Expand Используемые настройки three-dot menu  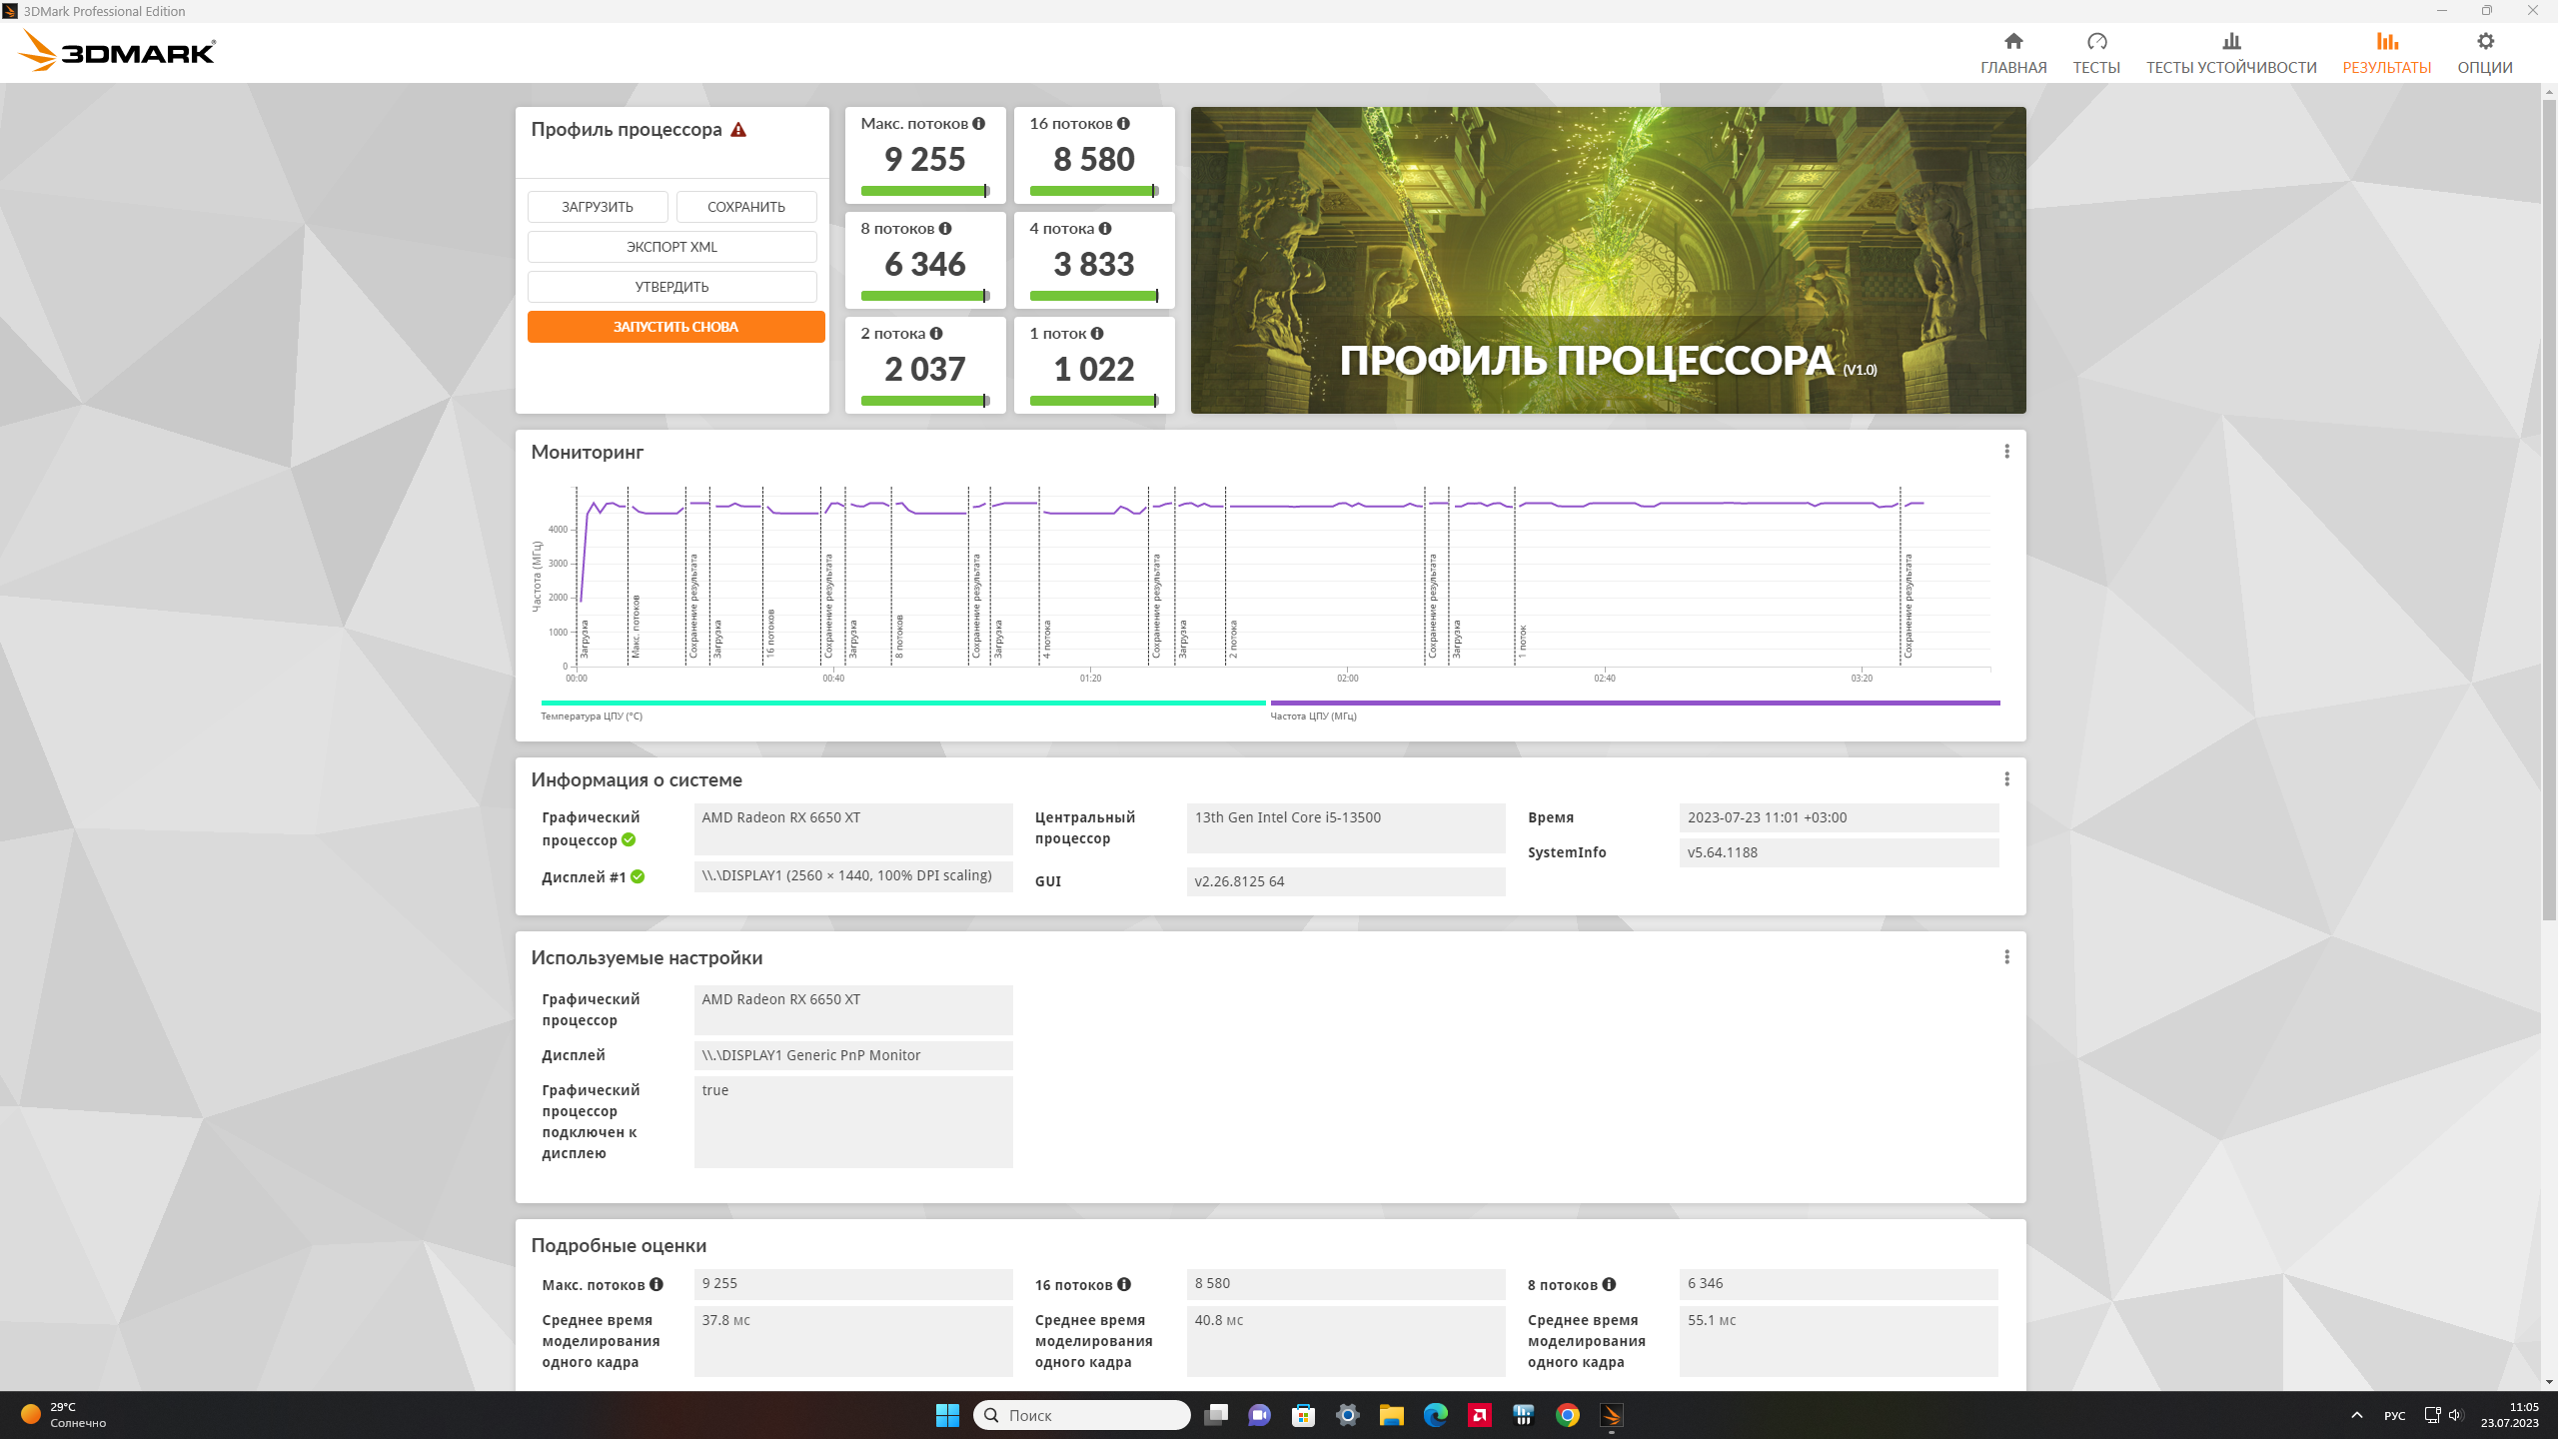coord(2006,957)
